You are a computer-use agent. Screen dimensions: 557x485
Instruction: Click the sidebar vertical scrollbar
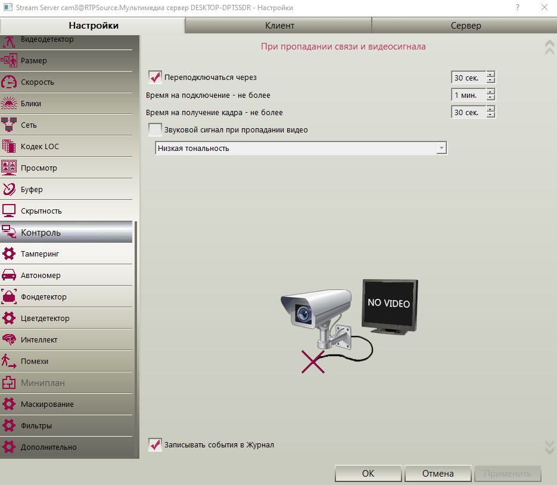coord(136,338)
